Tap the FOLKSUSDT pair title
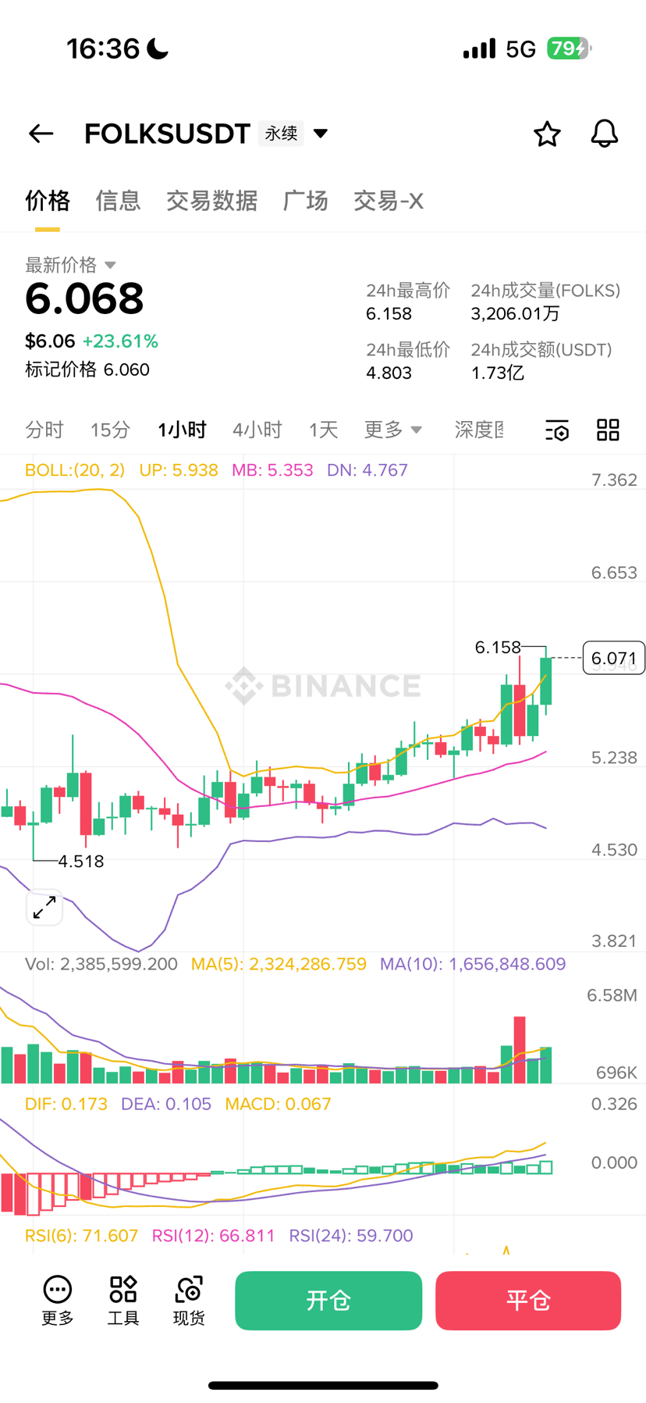646x1403 pixels. pyautogui.click(x=167, y=134)
